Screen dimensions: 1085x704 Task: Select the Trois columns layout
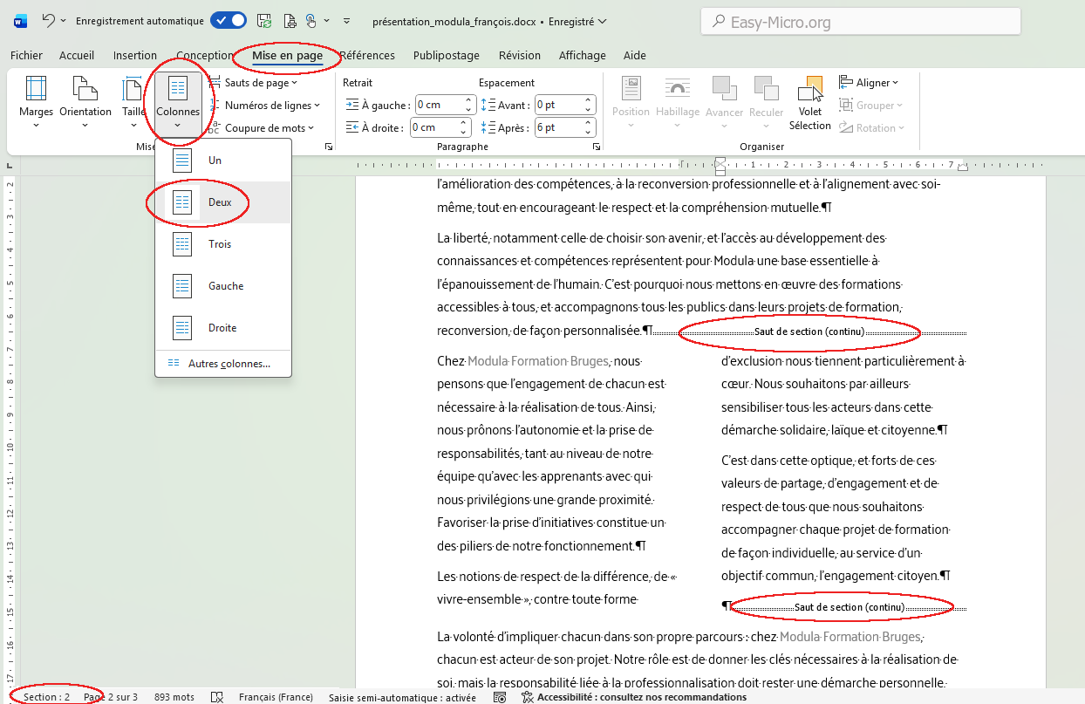[221, 244]
